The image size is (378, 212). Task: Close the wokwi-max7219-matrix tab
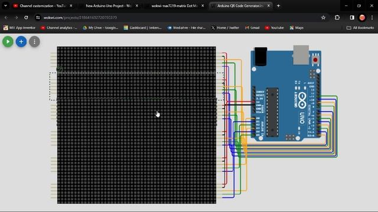[x=203, y=6]
